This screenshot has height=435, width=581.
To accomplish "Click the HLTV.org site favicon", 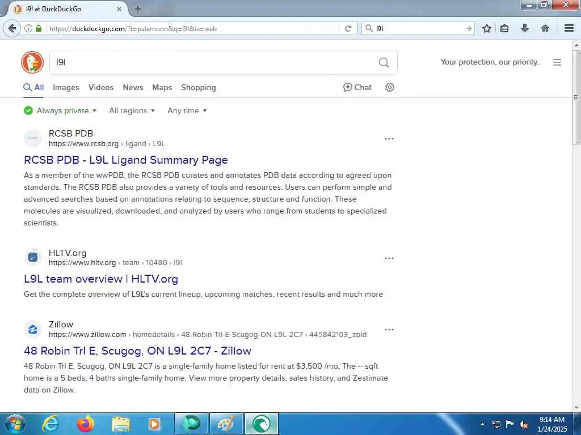I will click(33, 258).
